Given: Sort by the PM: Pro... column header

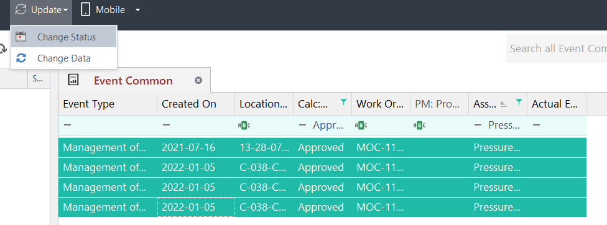Looking at the screenshot, I should pyautogui.click(x=439, y=104).
